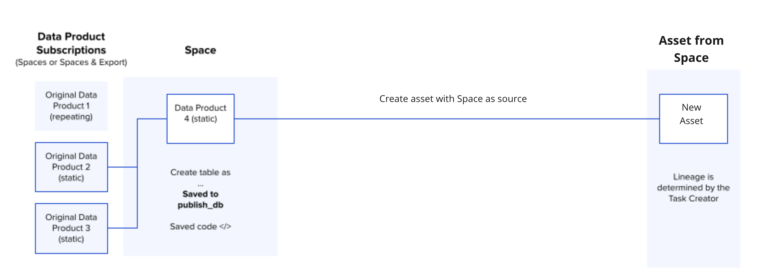This screenshot has width=763, height=279.
Task: Select the Data Product 4 (static) box
Action: (x=201, y=119)
